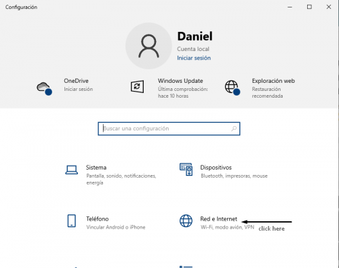Click the Daniel user avatar picture
Image resolution: width=339 pixels, height=268 pixels.
tap(148, 46)
